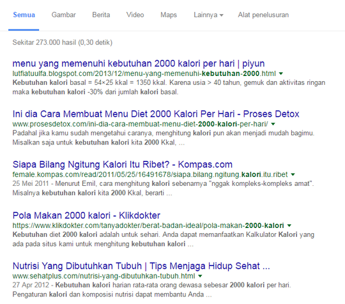Switch to the Berita tab
The width and height of the screenshot is (345, 304).
(101, 15)
